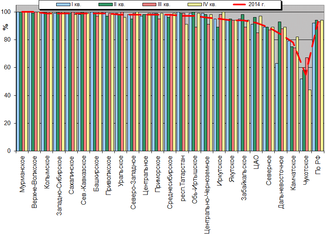Click the 20 value on the y-axis

pos(7,123)
